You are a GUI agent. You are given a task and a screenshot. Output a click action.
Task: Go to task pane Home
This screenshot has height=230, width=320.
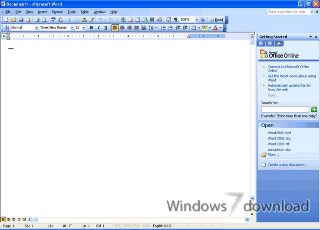279,43
